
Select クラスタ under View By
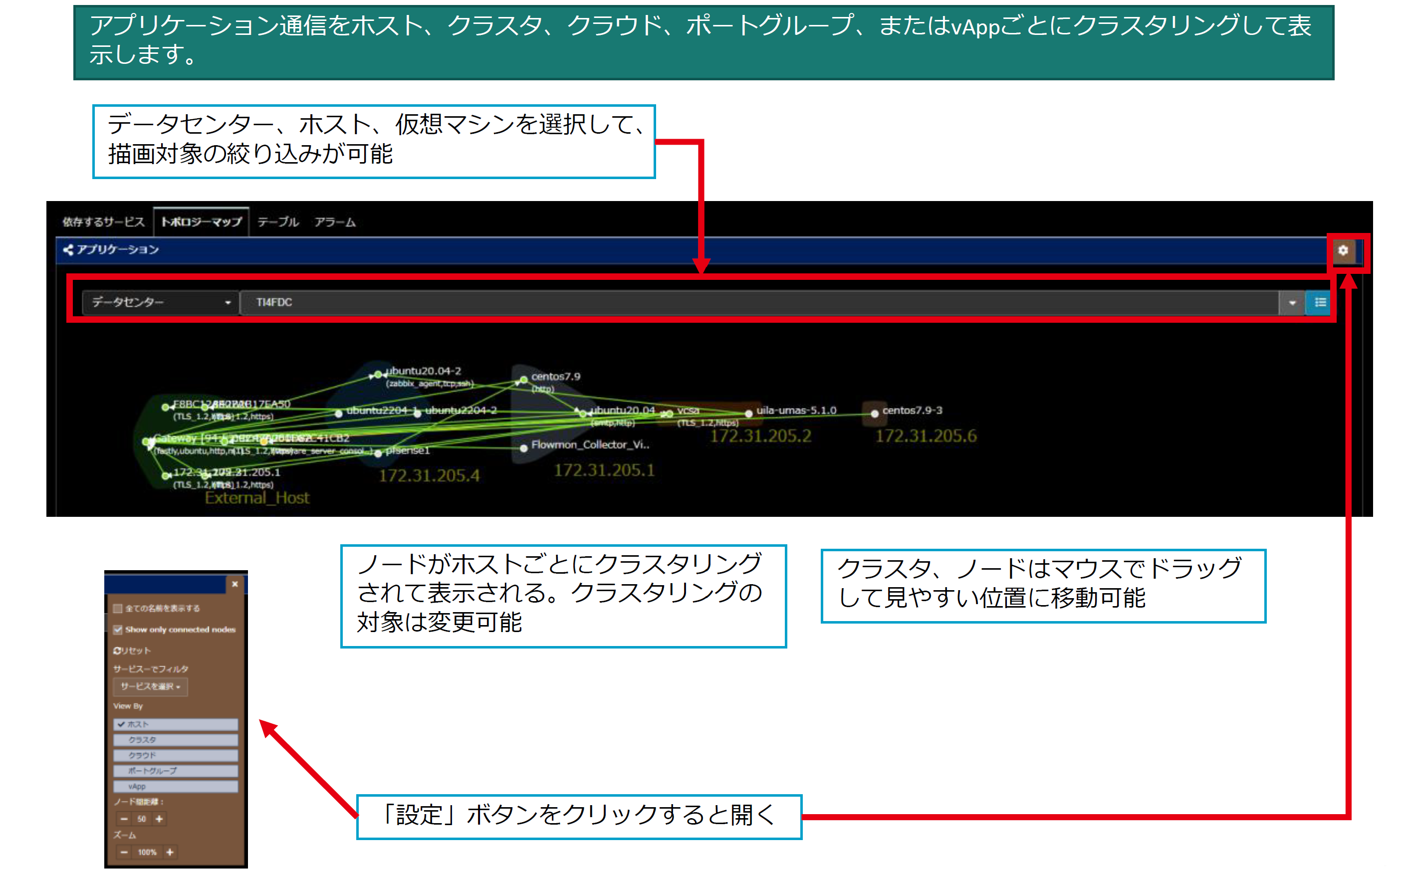(x=176, y=740)
